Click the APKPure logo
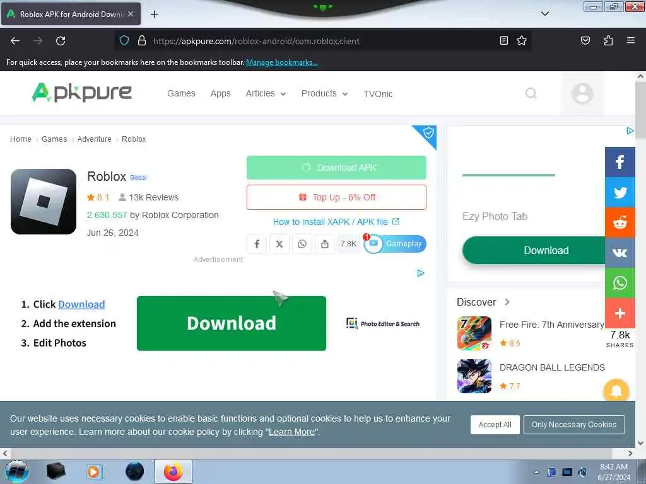This screenshot has width=646, height=484. pyautogui.click(x=81, y=92)
